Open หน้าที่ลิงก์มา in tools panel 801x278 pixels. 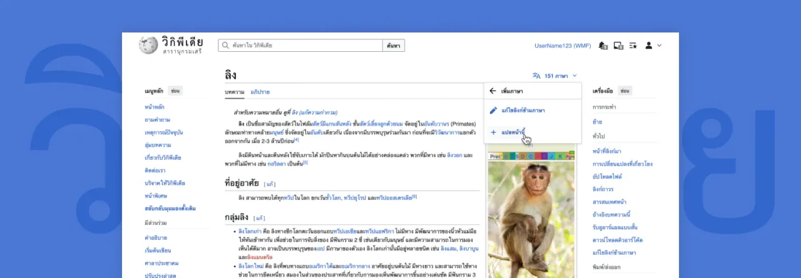607,151
